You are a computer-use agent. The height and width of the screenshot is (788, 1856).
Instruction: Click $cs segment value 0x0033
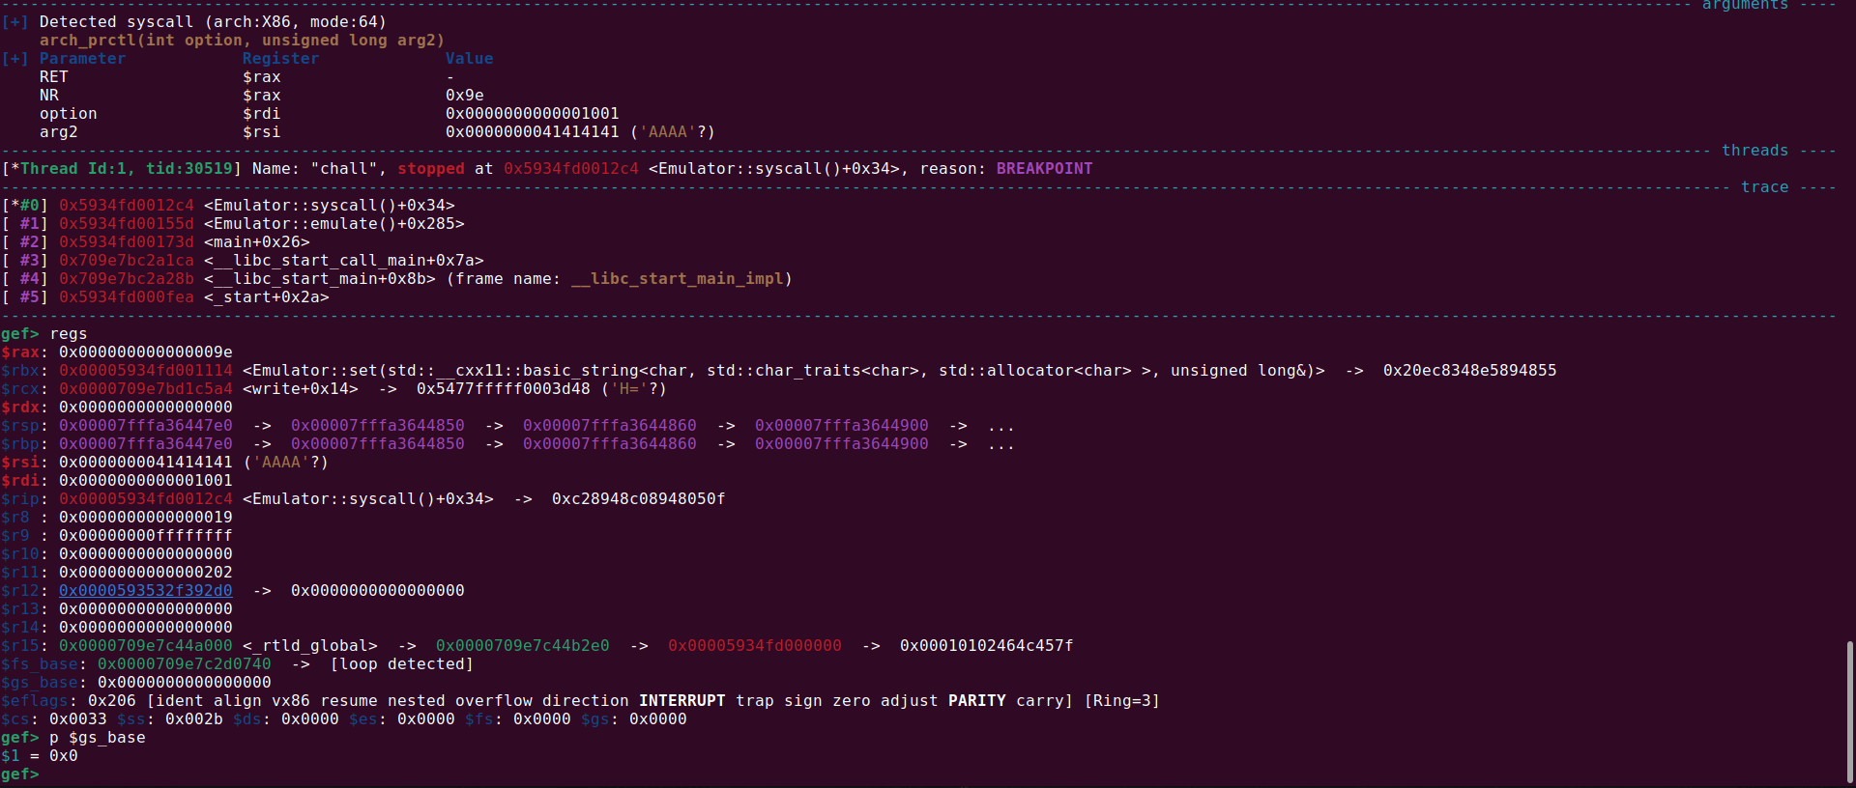coord(77,718)
